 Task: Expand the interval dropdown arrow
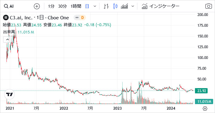(x=95, y=6)
